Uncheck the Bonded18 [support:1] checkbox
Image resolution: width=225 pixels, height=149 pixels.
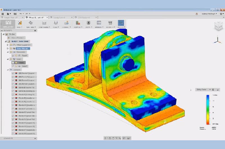coord(13,134)
